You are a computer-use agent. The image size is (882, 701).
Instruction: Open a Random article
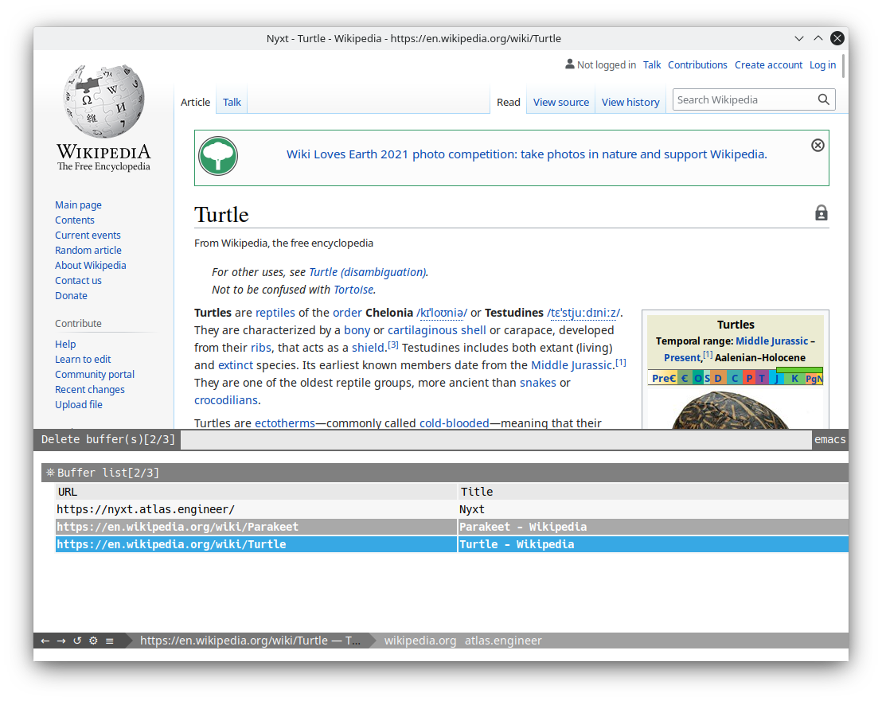[x=88, y=251]
